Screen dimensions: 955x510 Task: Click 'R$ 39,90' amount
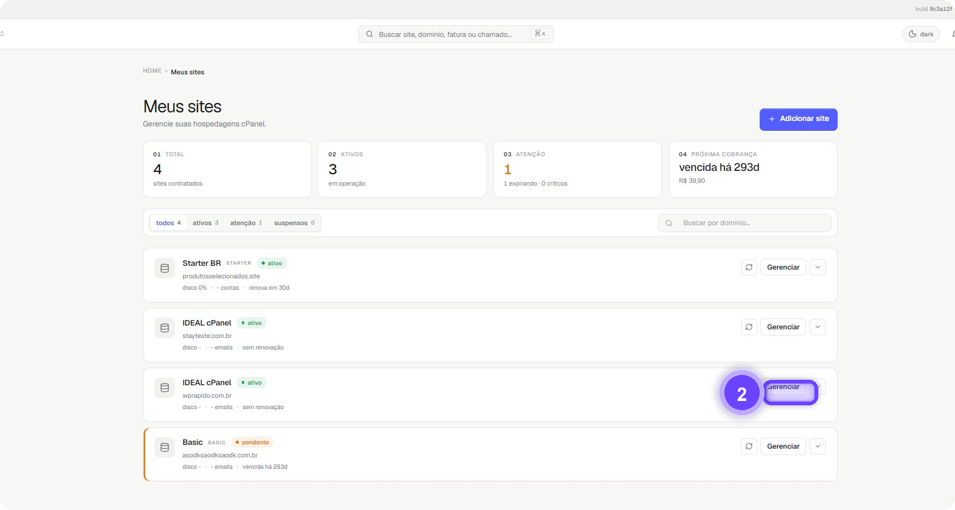(692, 181)
